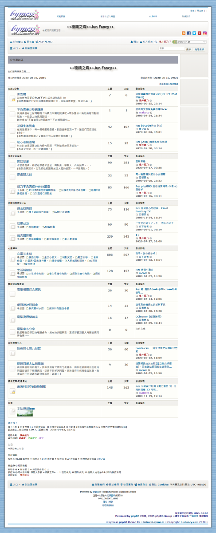
Task: Open 綠乃不負責任PHPBB講座 forum
Action: click(x=34, y=187)
